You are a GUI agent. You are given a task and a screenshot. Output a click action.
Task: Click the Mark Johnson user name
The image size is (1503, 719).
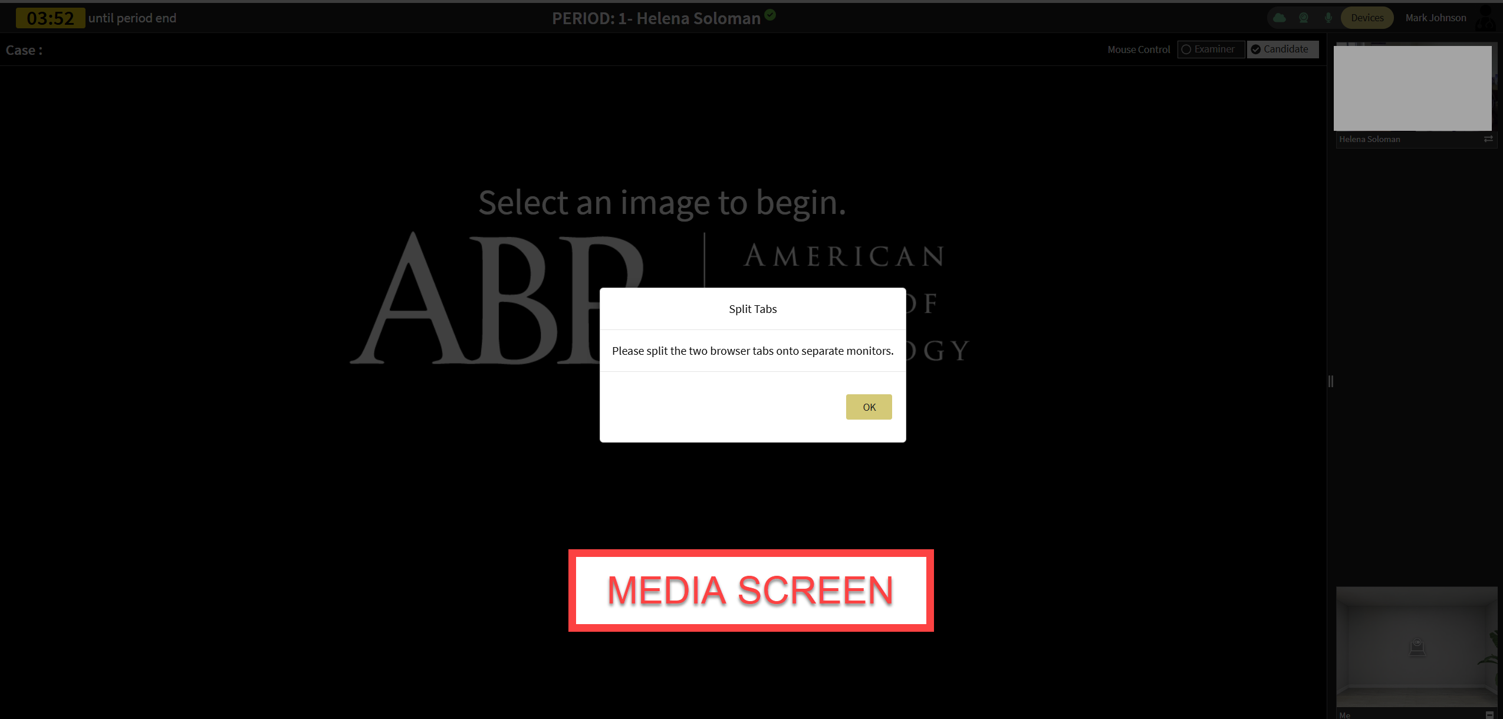click(1435, 18)
